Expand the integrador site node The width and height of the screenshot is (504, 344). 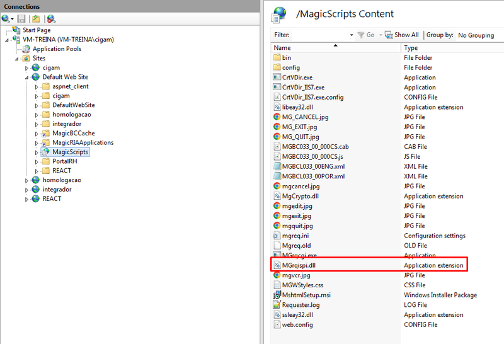(x=26, y=190)
